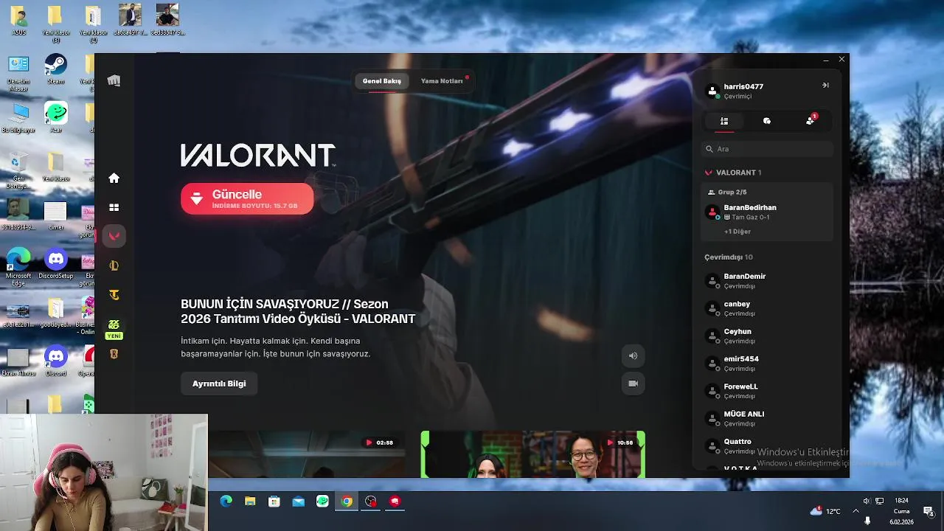Collapse the friends panel with arrow icon

pyautogui.click(x=825, y=86)
